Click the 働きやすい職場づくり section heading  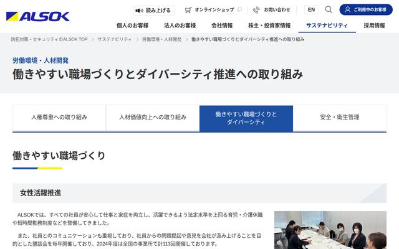pos(59,156)
